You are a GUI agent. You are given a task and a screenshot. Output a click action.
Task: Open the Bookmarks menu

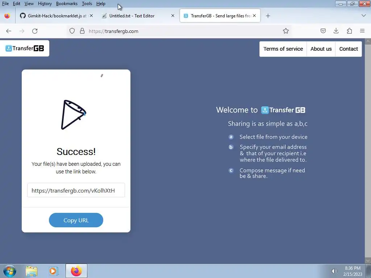[67, 4]
